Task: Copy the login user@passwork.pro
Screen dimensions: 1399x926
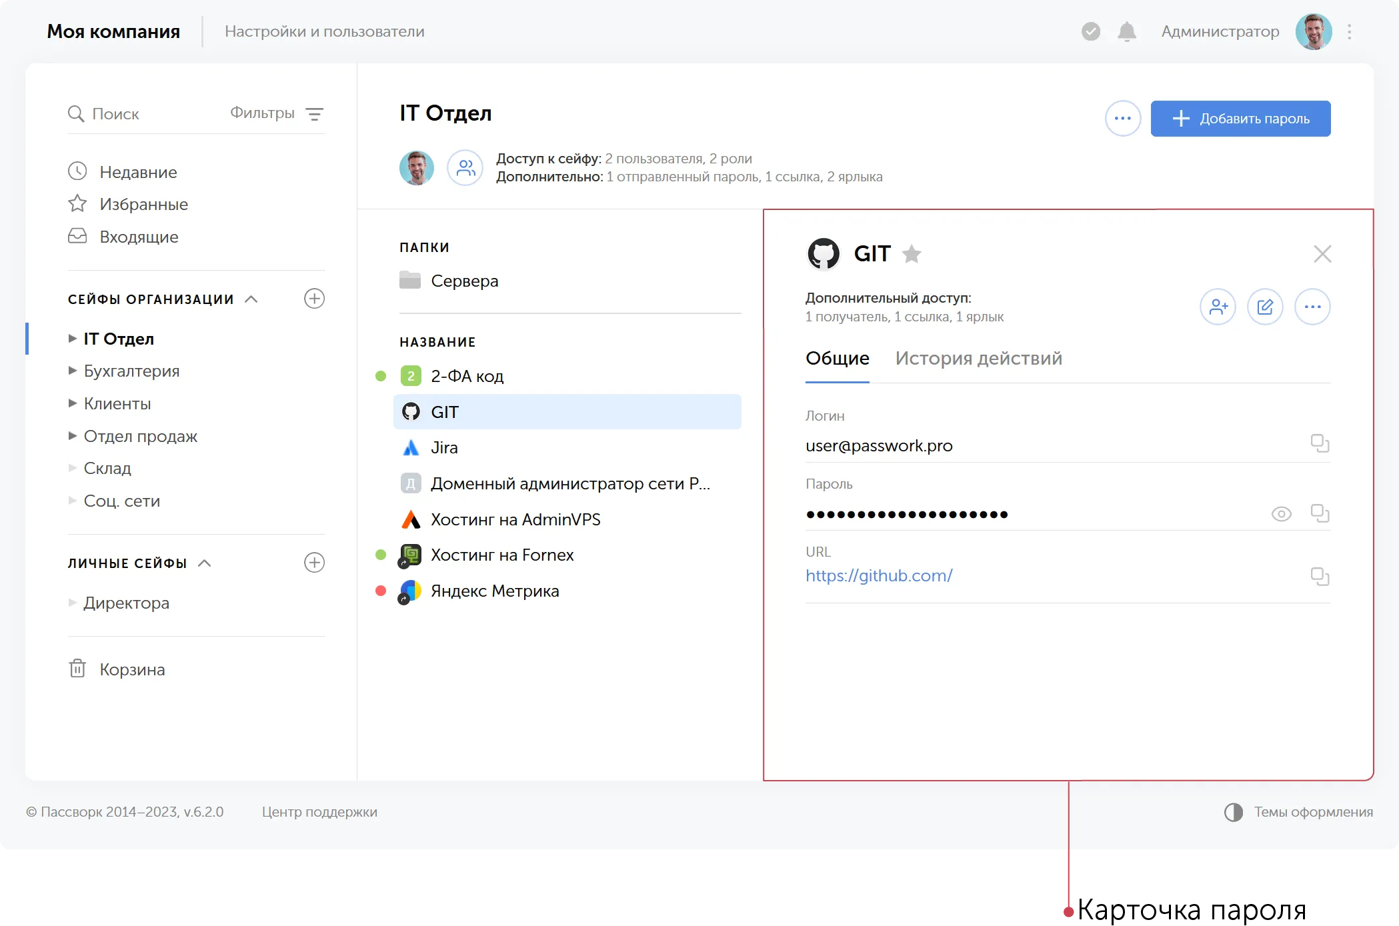Action: (x=1320, y=443)
